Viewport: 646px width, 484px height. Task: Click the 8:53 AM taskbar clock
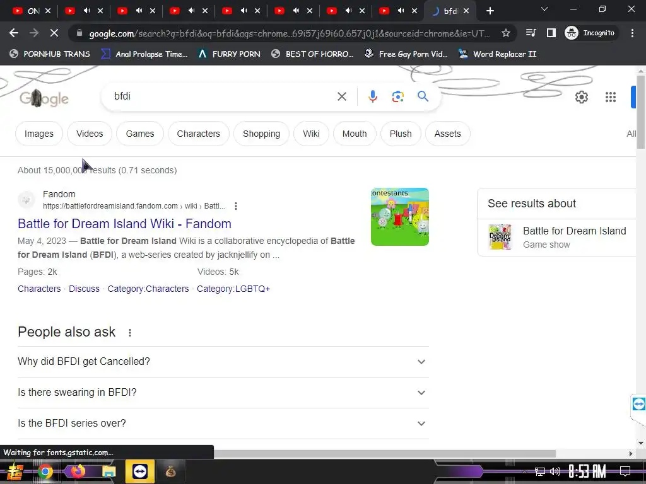click(587, 471)
